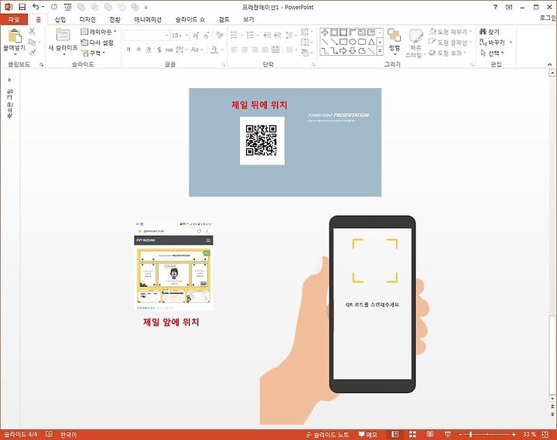557x440 pixels.
Task: Toggle underline formatting
Action: coord(149,49)
